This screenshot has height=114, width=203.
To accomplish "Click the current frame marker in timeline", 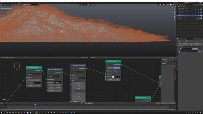I will tap(35, 105).
